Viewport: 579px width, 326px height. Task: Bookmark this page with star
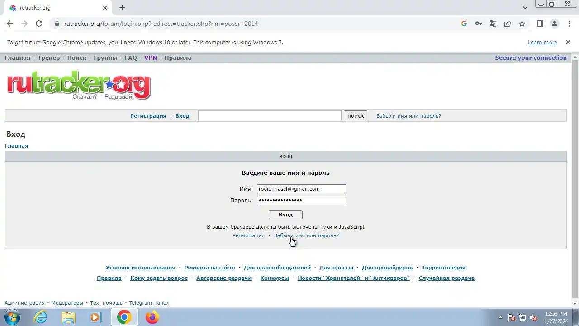[x=522, y=24]
